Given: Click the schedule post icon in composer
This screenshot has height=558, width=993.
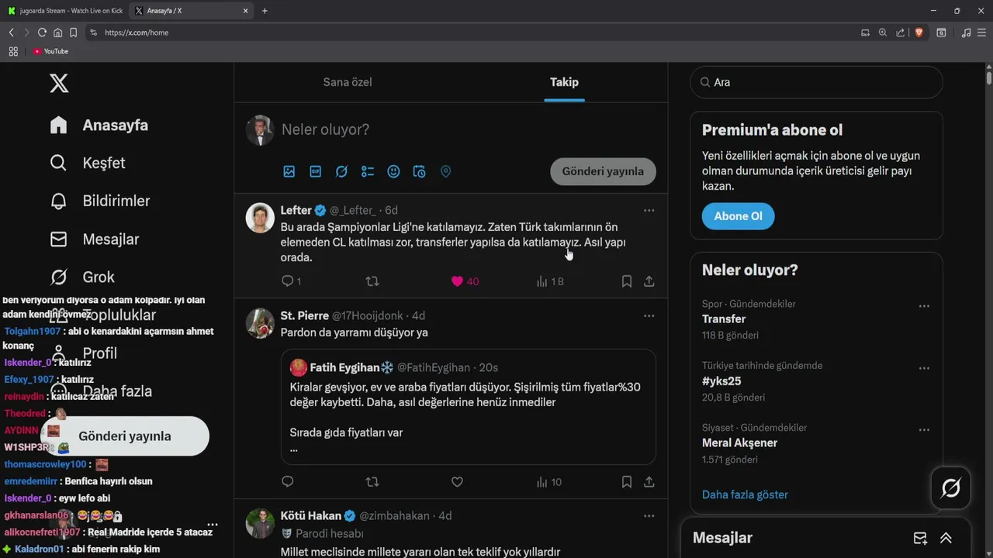Looking at the screenshot, I should coord(420,171).
